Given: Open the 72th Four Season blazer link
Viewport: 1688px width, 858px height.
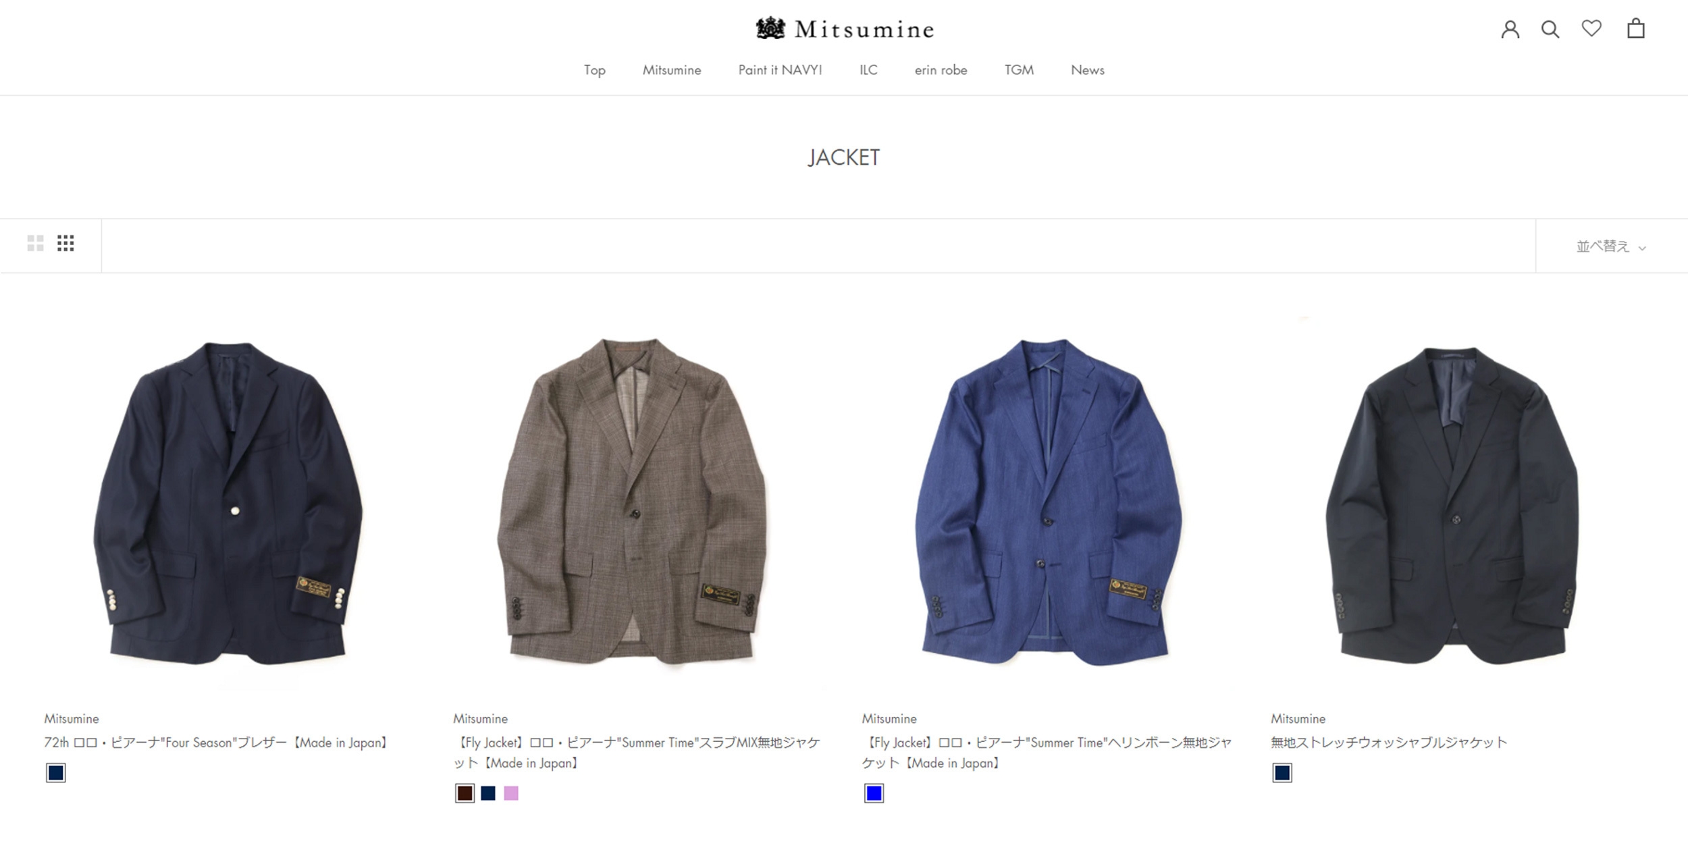Looking at the screenshot, I should [x=217, y=743].
